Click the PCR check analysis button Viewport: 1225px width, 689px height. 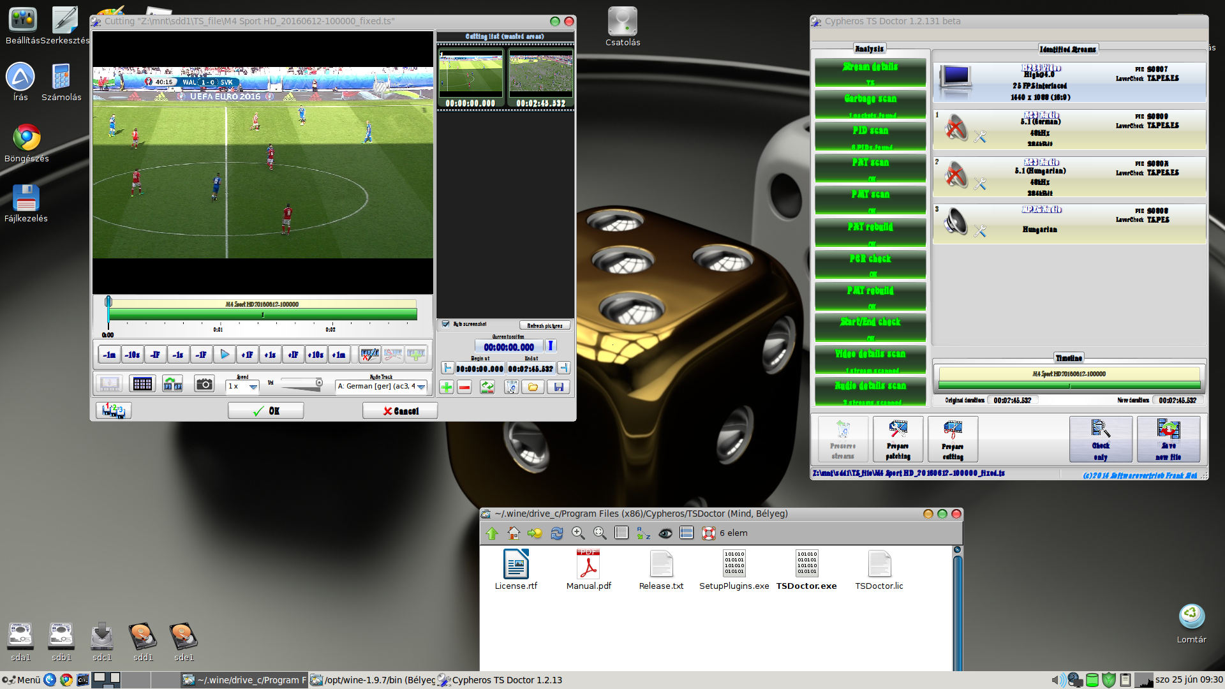(870, 264)
